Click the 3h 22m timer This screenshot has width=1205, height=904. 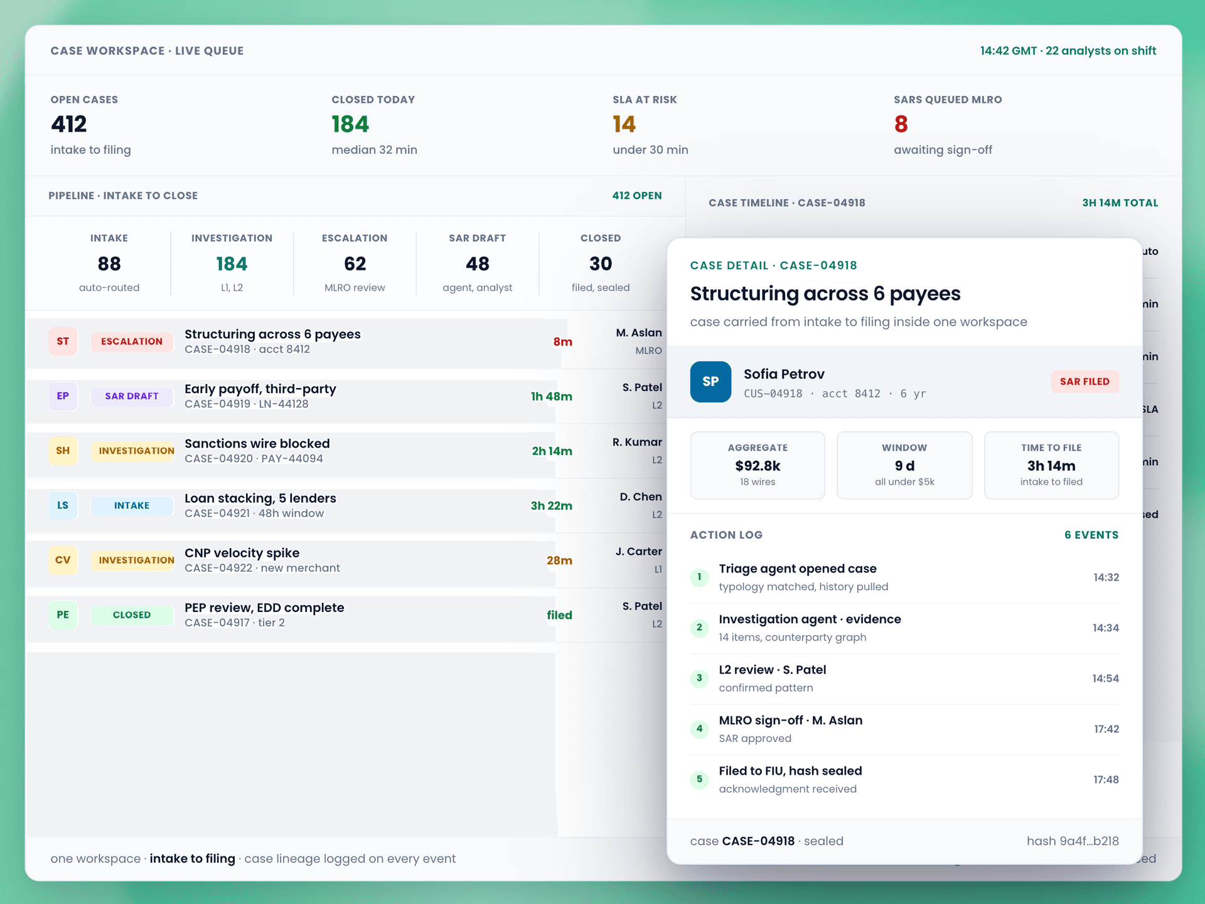coord(552,505)
